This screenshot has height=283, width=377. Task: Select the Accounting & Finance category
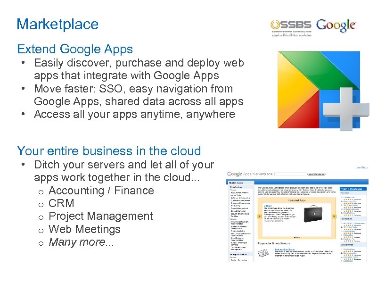click(x=238, y=192)
